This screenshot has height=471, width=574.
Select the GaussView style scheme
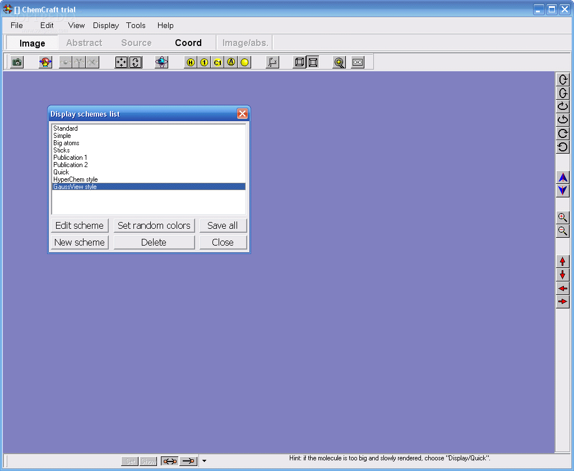[149, 187]
